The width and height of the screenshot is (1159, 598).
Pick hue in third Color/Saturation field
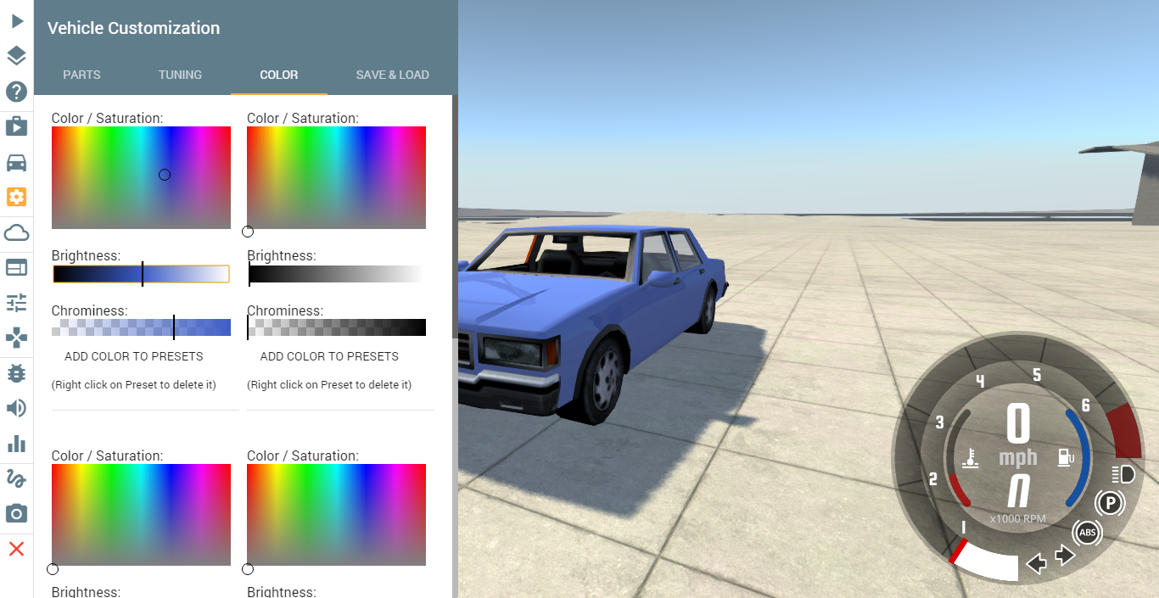click(141, 515)
